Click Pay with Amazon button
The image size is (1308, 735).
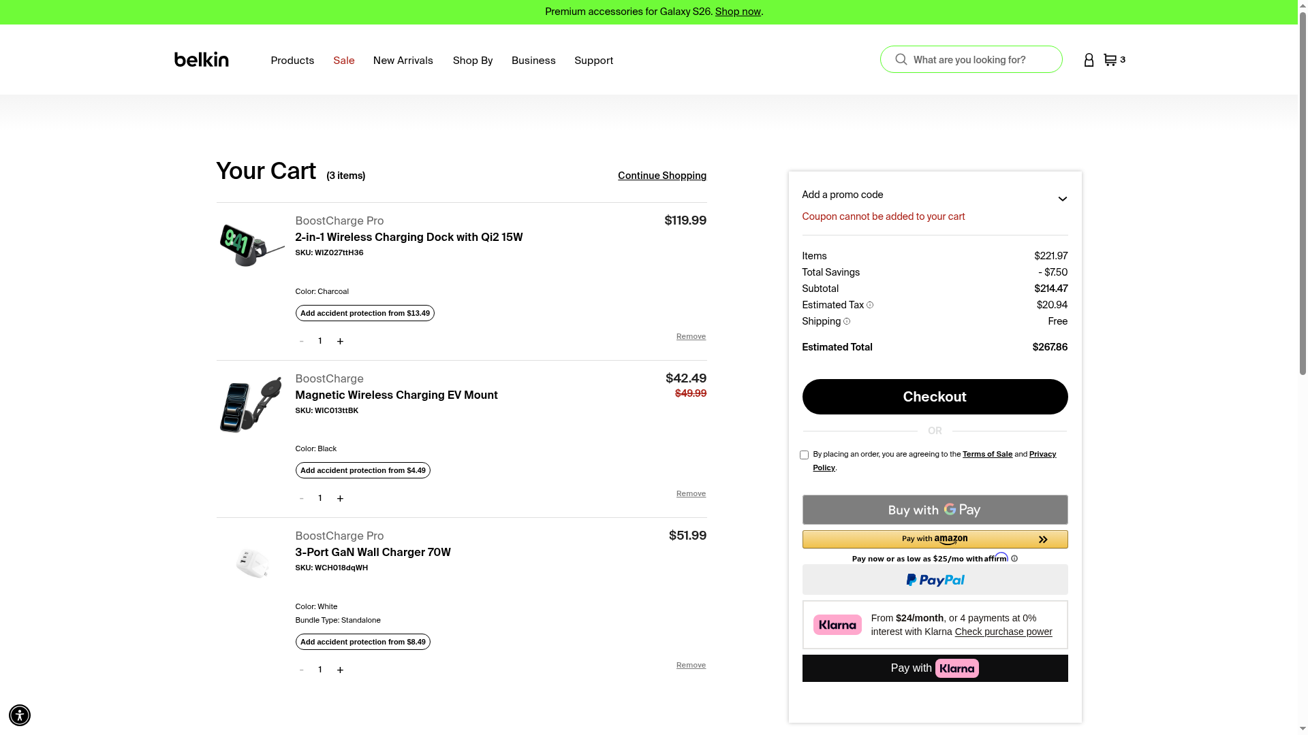935,539
